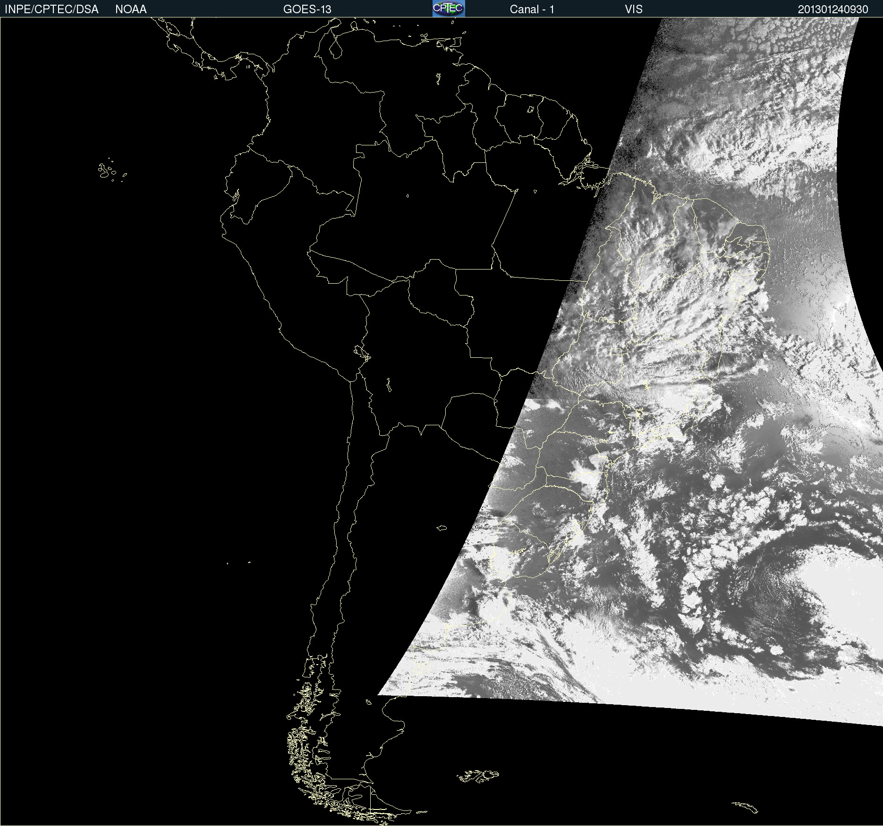Select the INPE/CPTEC/DSA header label
The image size is (883, 826).
tap(51, 9)
